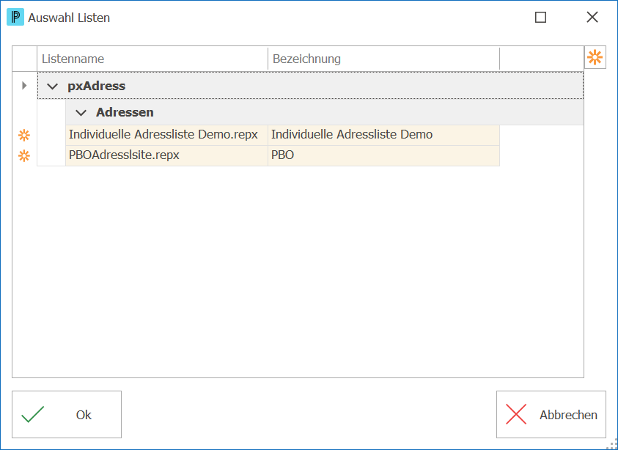Sort by the Listenname column header
Image resolution: width=618 pixels, height=450 pixels.
pos(152,59)
